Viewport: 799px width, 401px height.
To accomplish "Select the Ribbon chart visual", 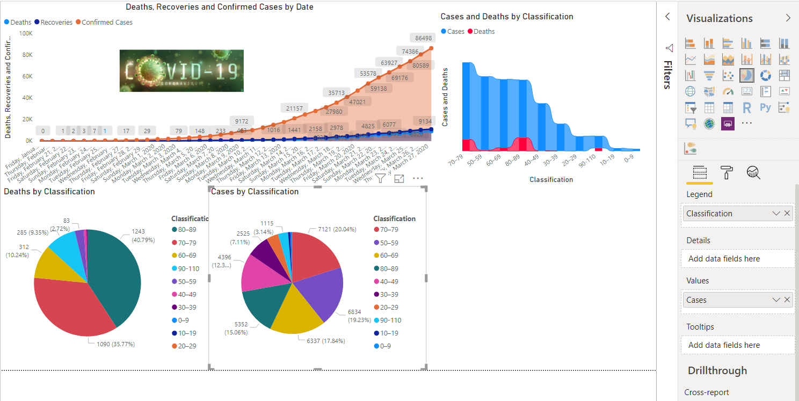I will tap(785, 60).
